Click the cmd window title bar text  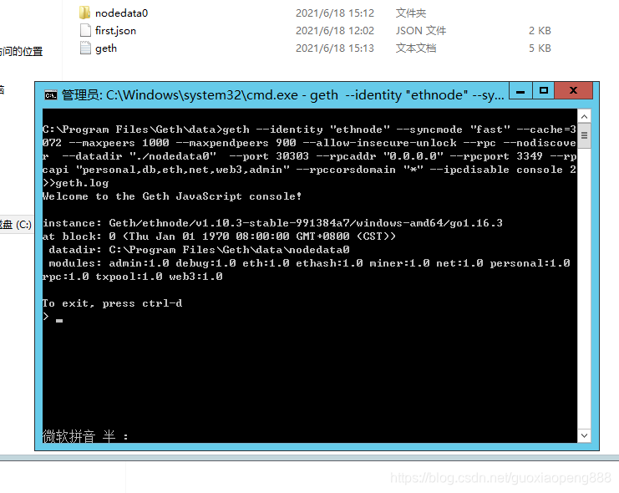point(282,95)
